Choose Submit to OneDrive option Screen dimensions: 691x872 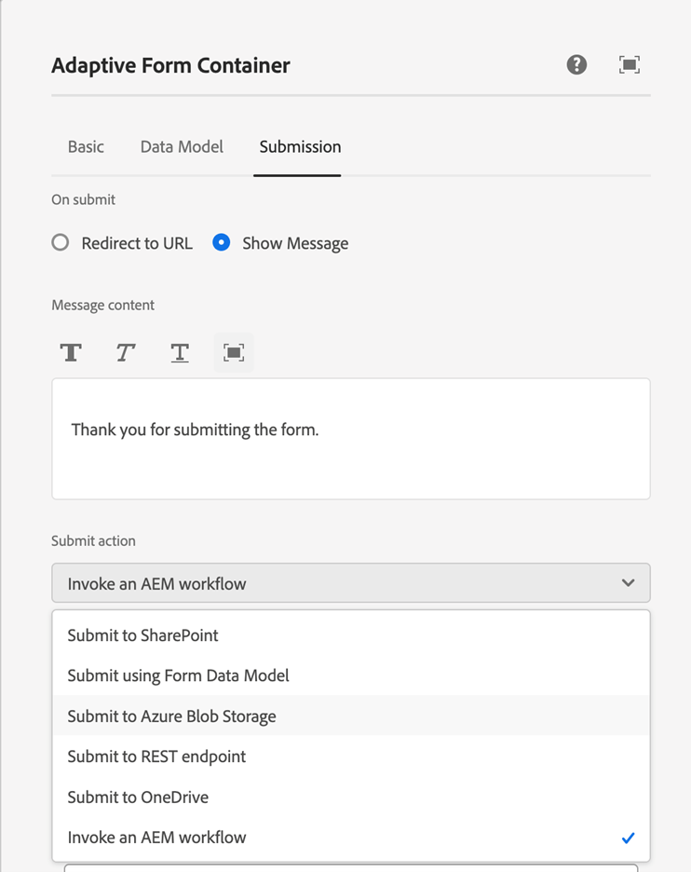tap(138, 797)
